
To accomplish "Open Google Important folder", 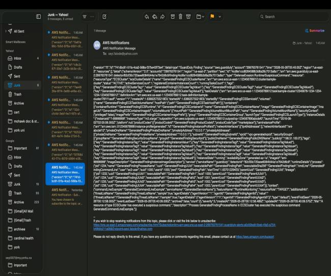I will click(x=23, y=148).
